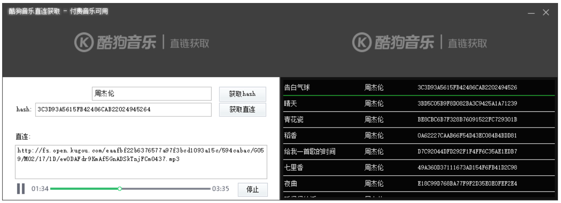Click hash E18C99D768BA77F9F2D35E0E0FEF2E4
The image size is (561, 203).
click(x=467, y=184)
